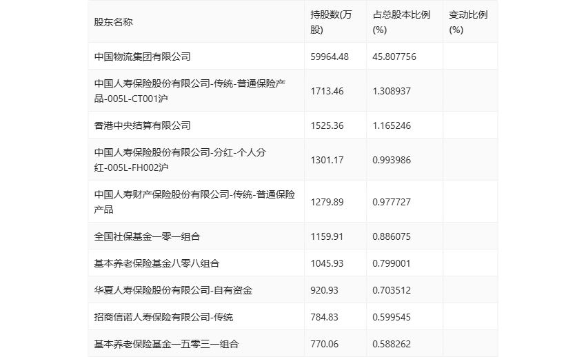Click the 0.886075 percentage value

point(392,236)
